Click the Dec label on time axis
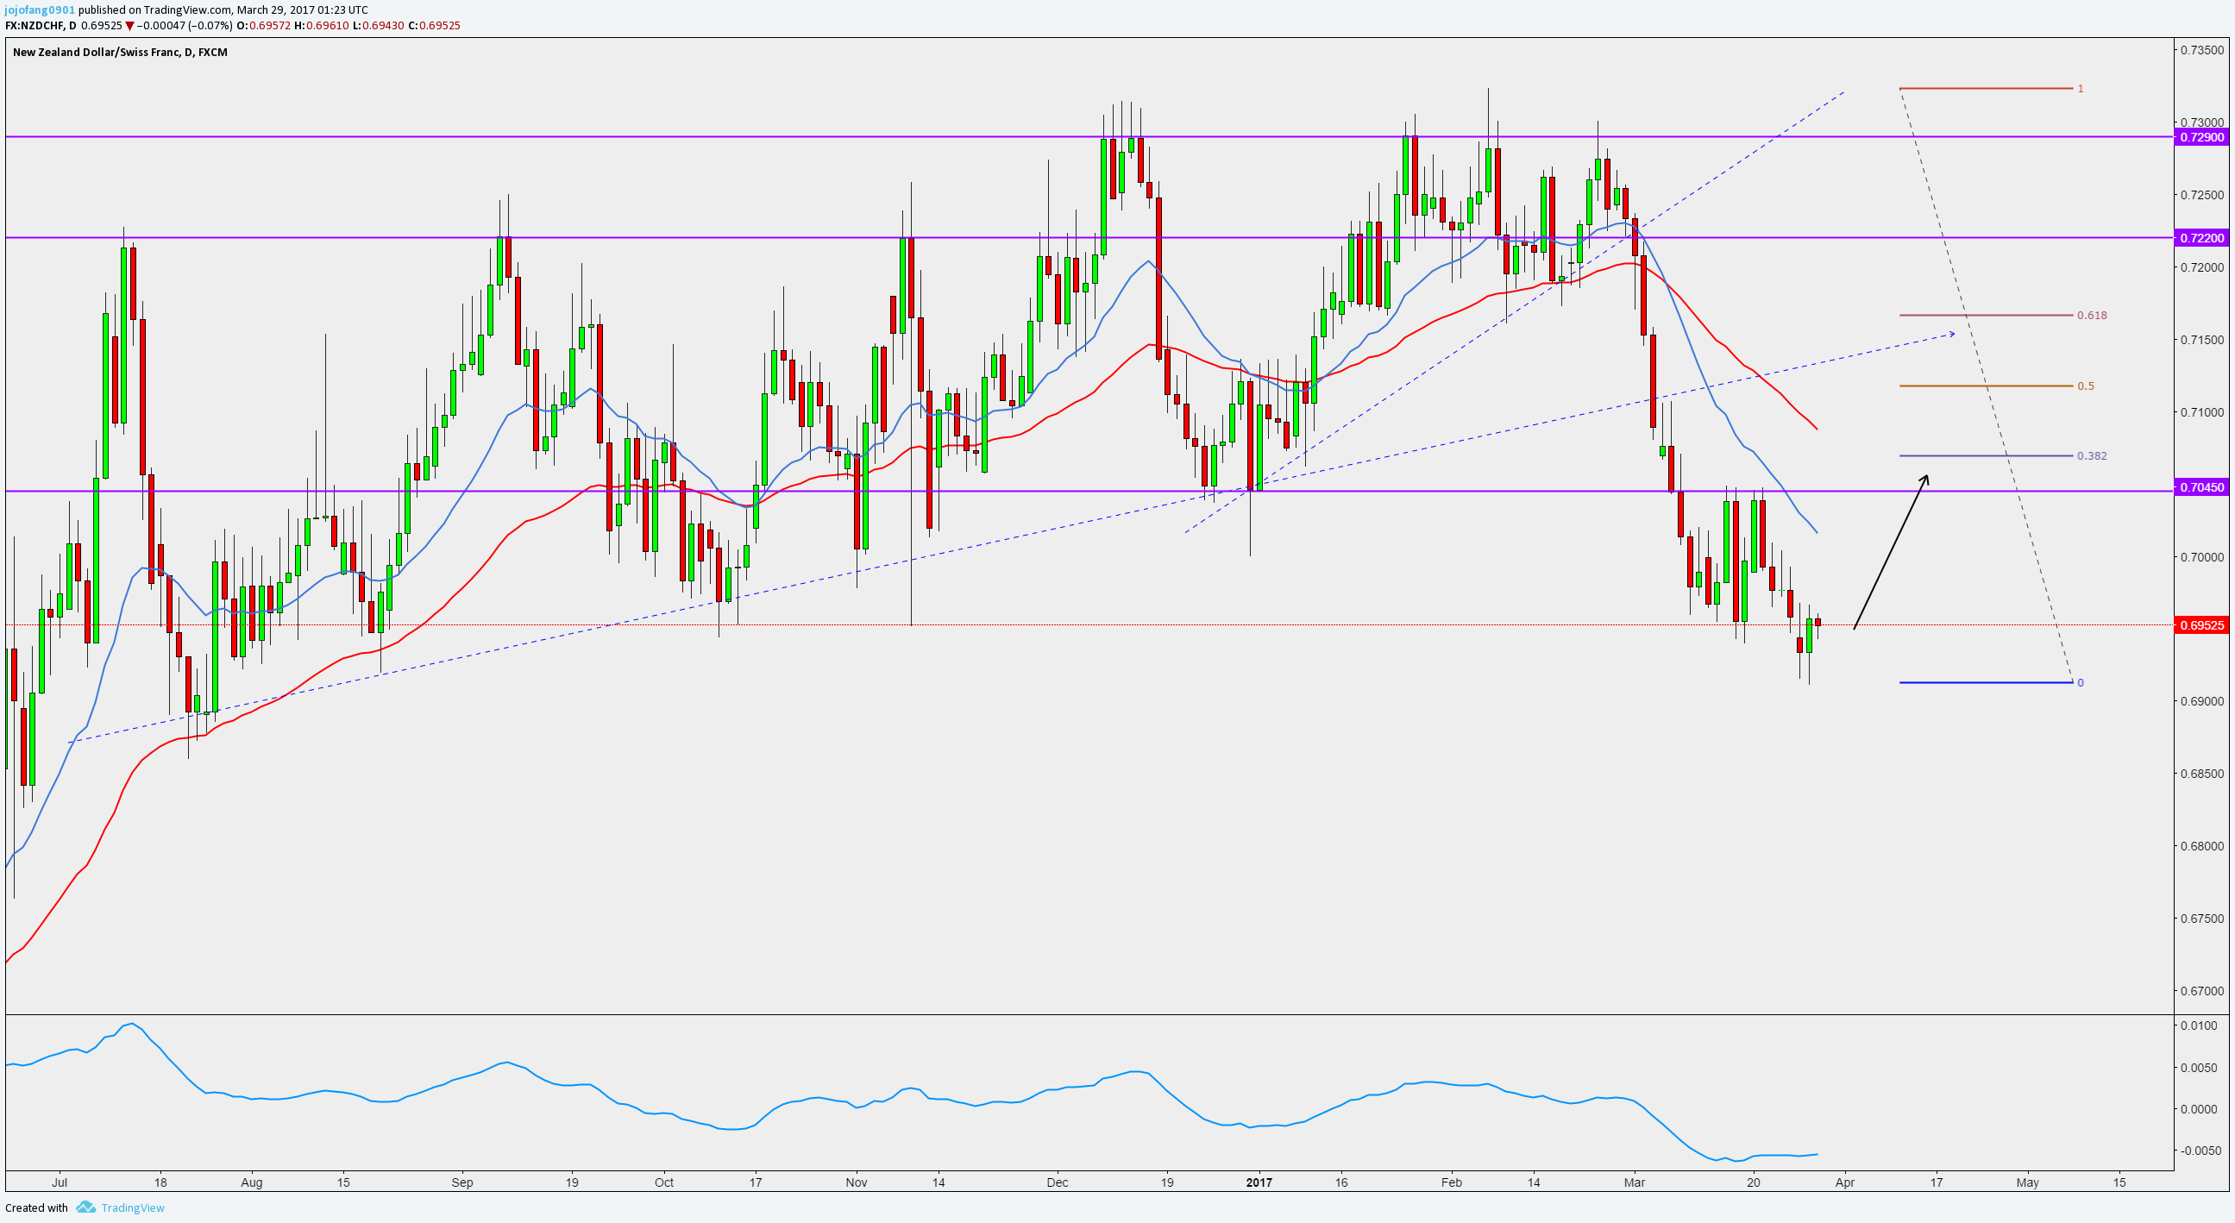The image size is (2235, 1223). (x=1058, y=1182)
